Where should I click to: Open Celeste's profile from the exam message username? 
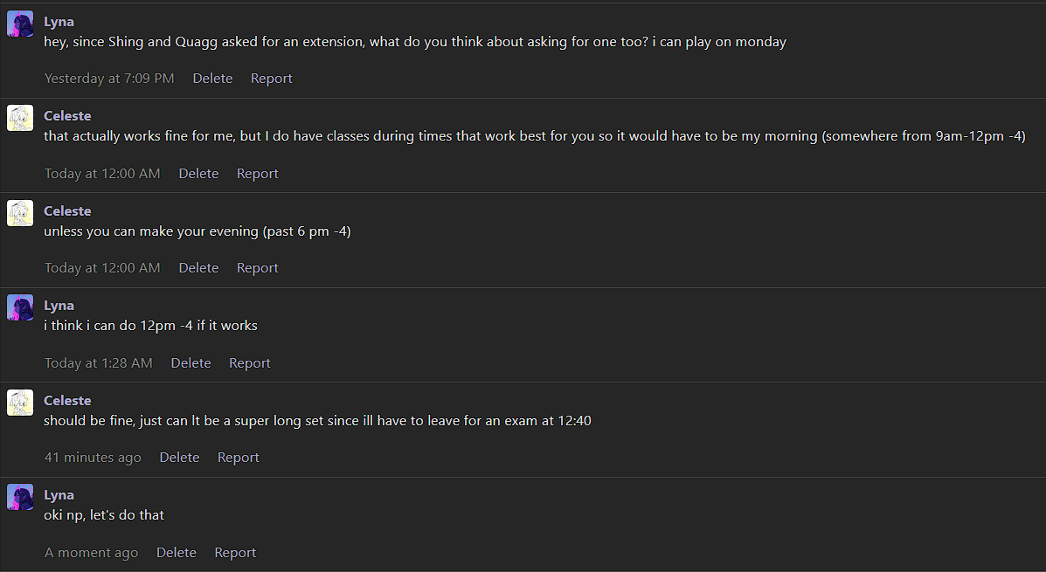67,400
